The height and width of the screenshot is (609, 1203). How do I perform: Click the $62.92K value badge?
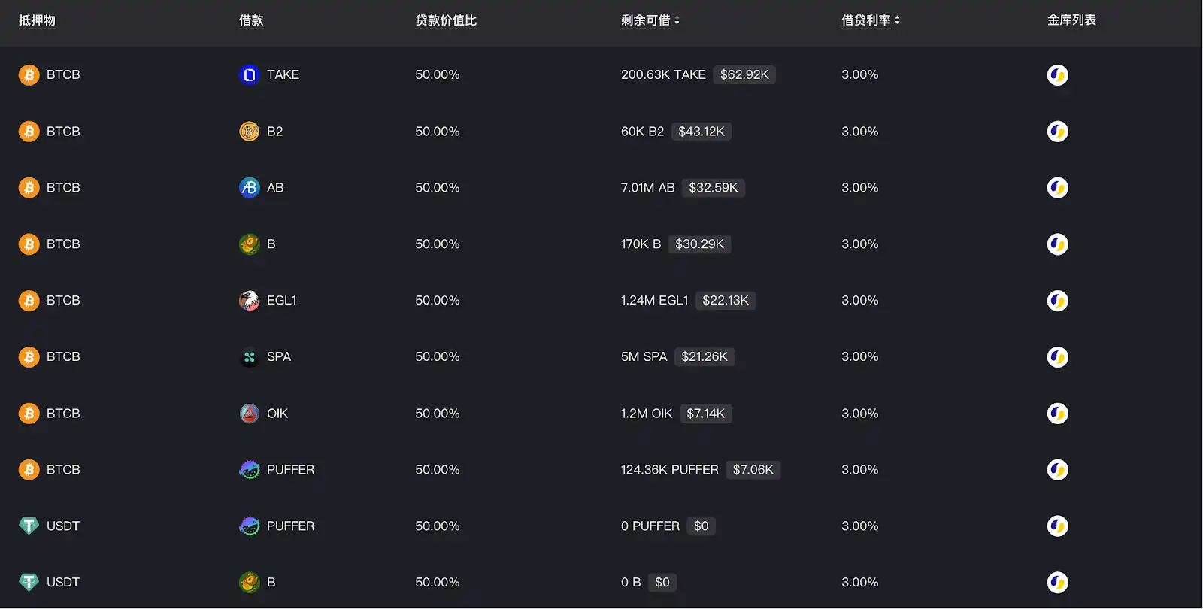(x=744, y=75)
